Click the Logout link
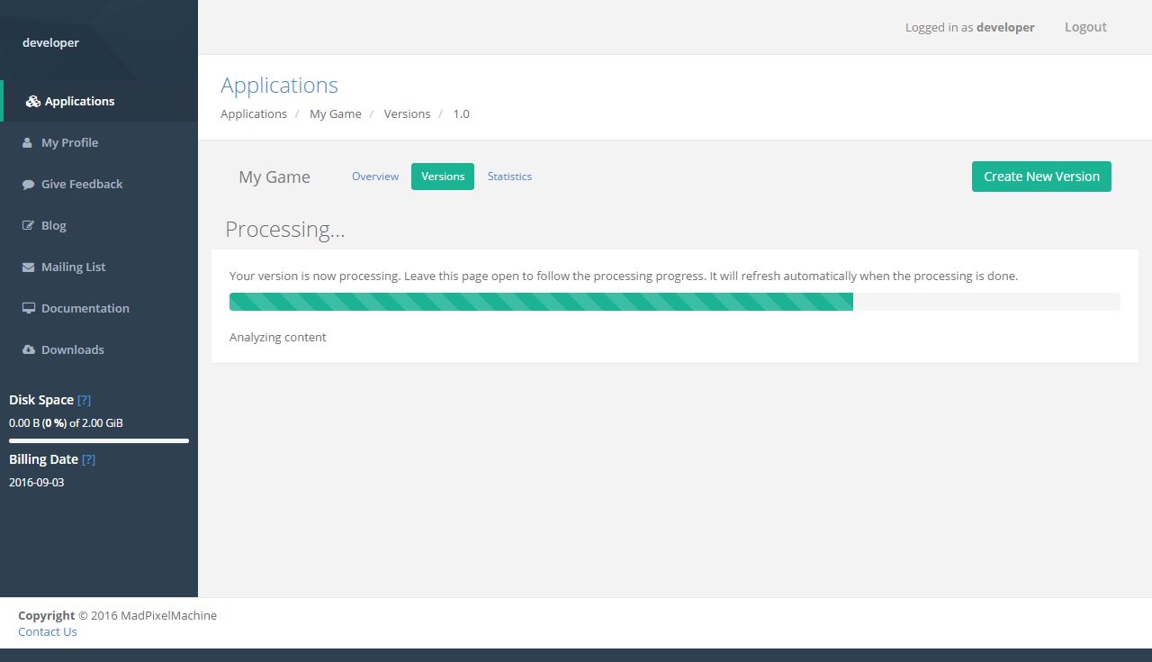 click(1085, 27)
